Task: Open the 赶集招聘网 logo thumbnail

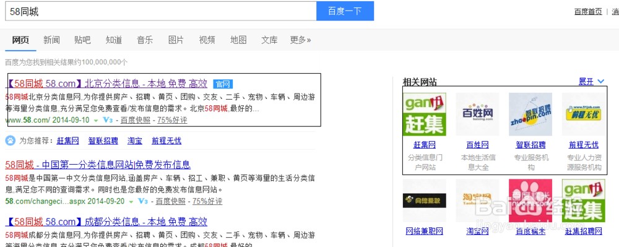Action: coord(583,201)
